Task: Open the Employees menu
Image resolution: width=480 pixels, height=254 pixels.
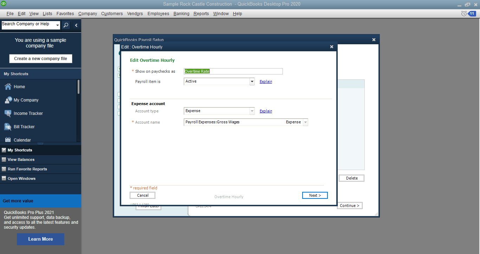Action: (x=158, y=14)
